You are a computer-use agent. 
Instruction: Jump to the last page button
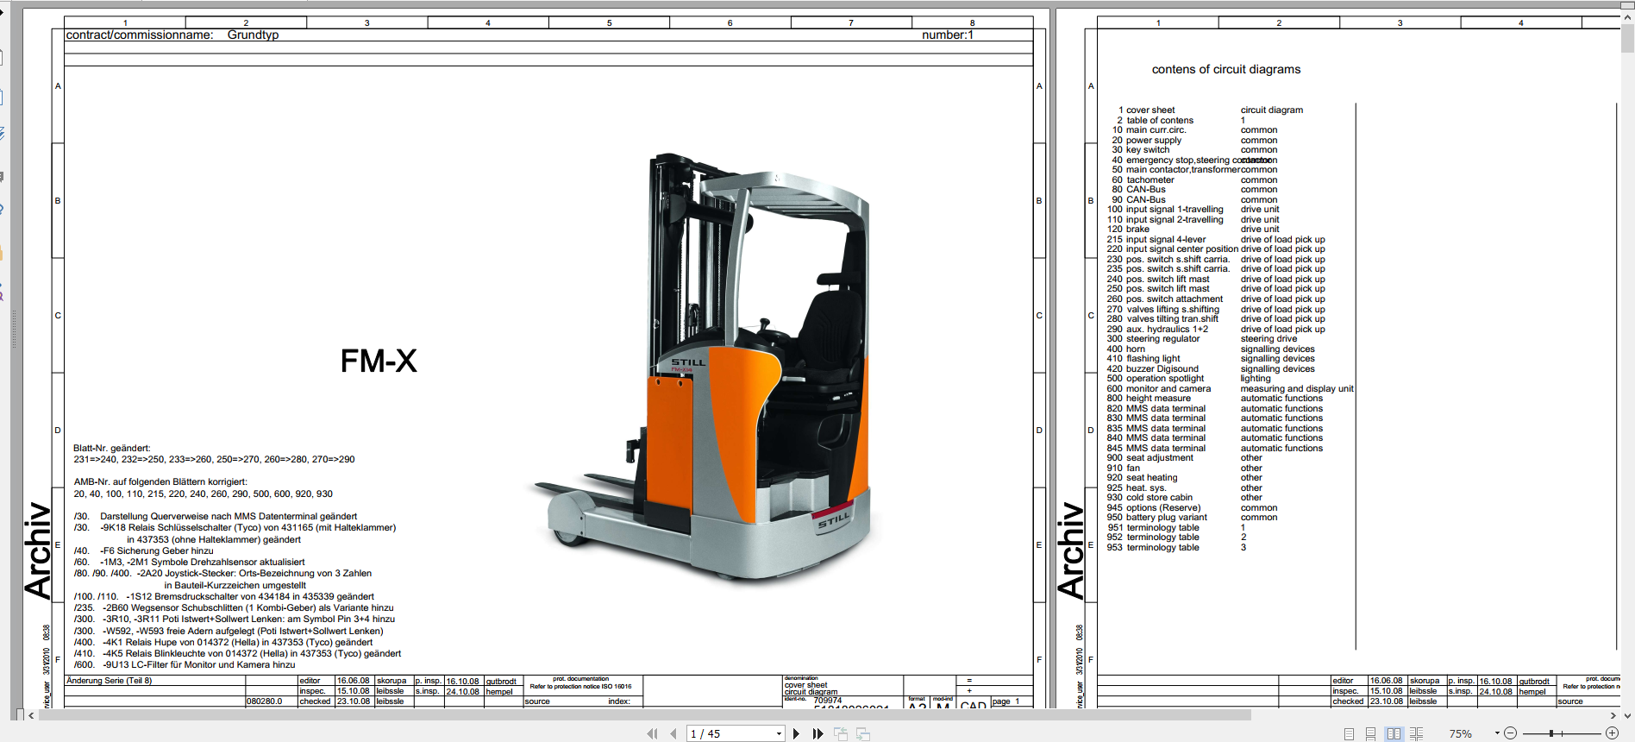pos(817,734)
